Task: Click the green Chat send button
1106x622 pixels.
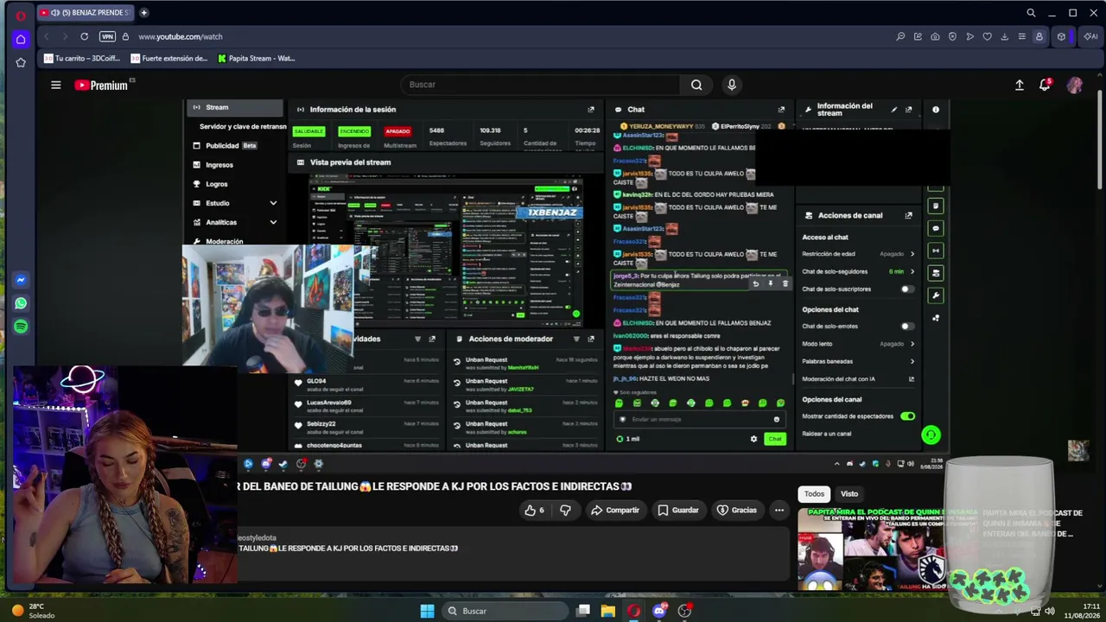Action: coord(774,439)
